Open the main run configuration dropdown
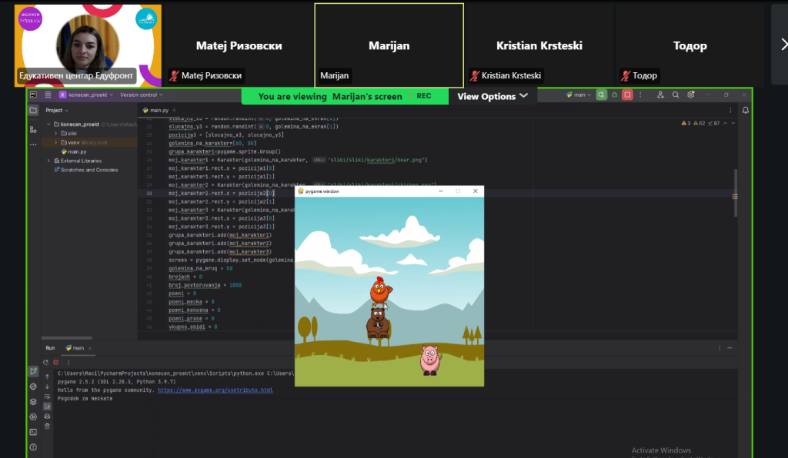This screenshot has height=458, width=788. [x=578, y=95]
